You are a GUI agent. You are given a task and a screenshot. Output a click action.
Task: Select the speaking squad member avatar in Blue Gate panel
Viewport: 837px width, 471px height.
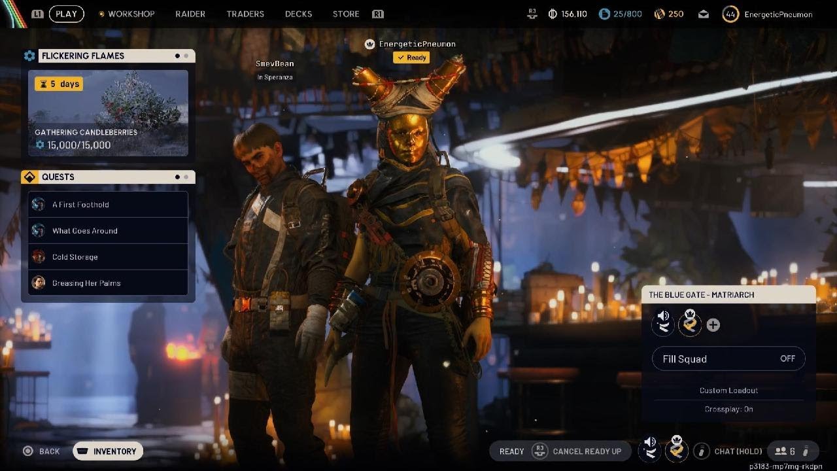click(664, 324)
